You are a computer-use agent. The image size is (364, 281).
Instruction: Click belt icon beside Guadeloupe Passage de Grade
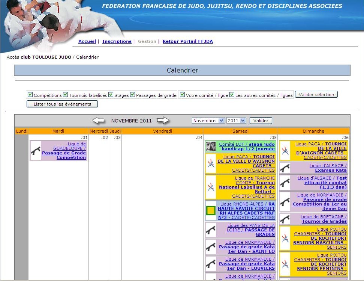(x=36, y=151)
